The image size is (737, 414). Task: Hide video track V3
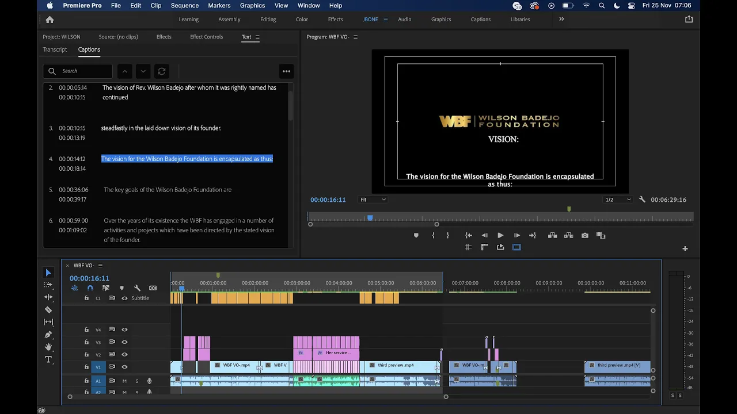(x=124, y=342)
